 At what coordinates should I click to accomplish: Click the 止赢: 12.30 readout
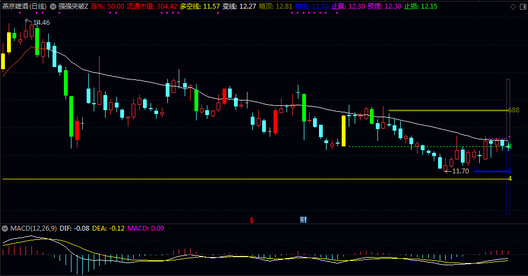pos(348,6)
